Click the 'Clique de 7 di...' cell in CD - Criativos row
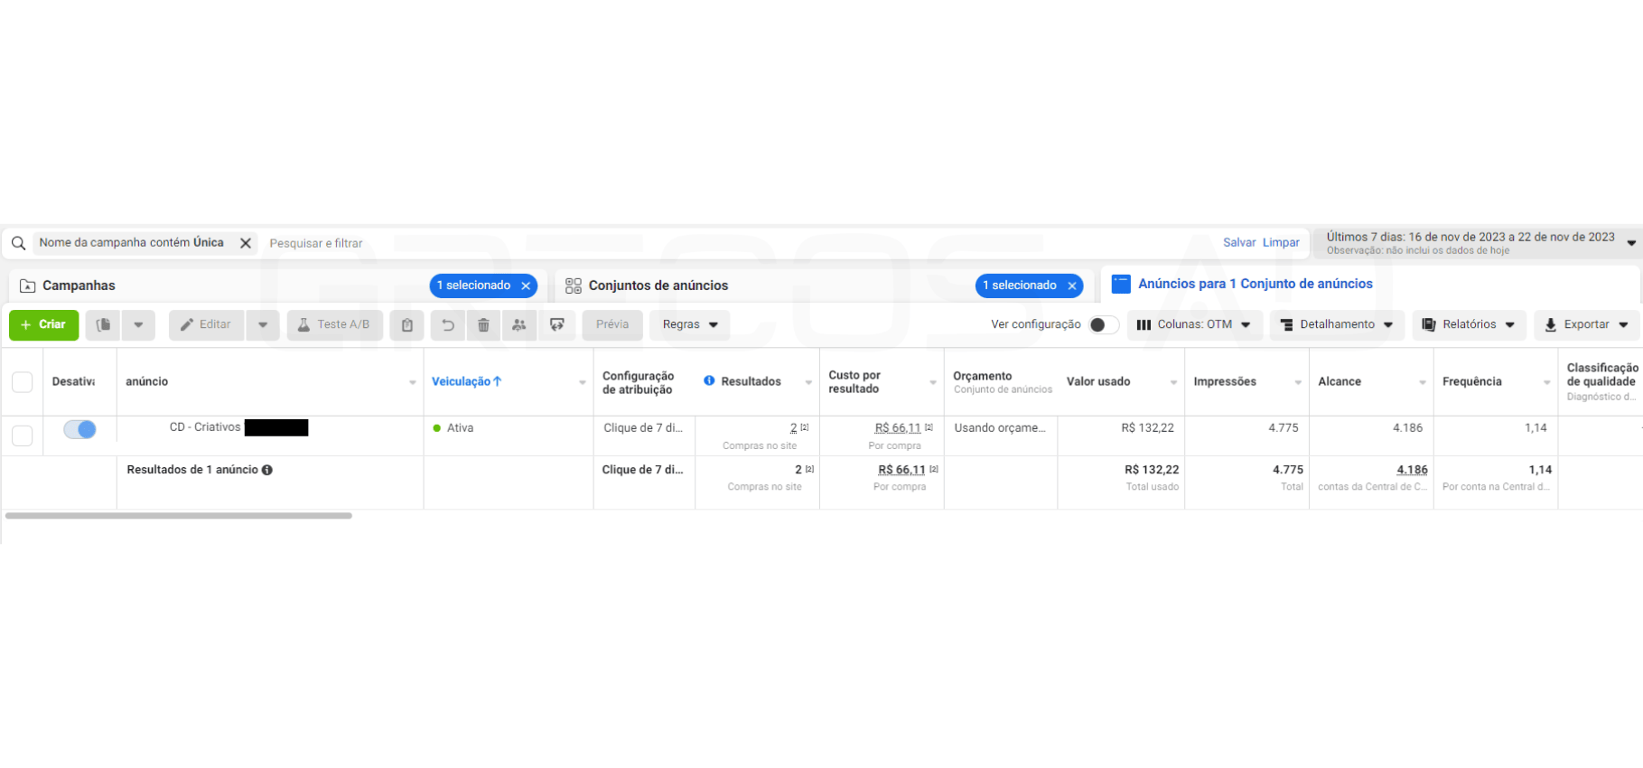Viewport: 1643px width, 768px height. tap(643, 428)
